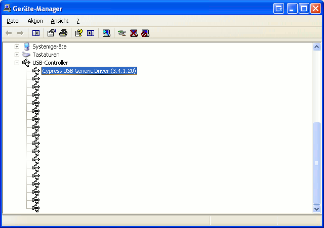The width and height of the screenshot is (324, 228).
Task: Click the Back arrow toolbar button
Action: coord(9,33)
